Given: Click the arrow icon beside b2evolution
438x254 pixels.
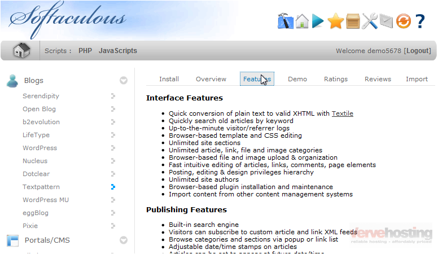Looking at the screenshot, I should point(113,122).
